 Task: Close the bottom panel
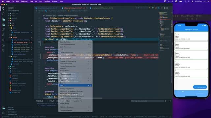pos(171,101)
